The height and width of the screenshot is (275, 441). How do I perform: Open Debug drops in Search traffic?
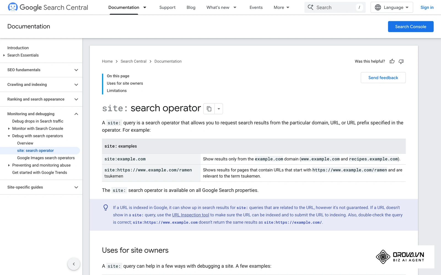[x=38, y=121]
